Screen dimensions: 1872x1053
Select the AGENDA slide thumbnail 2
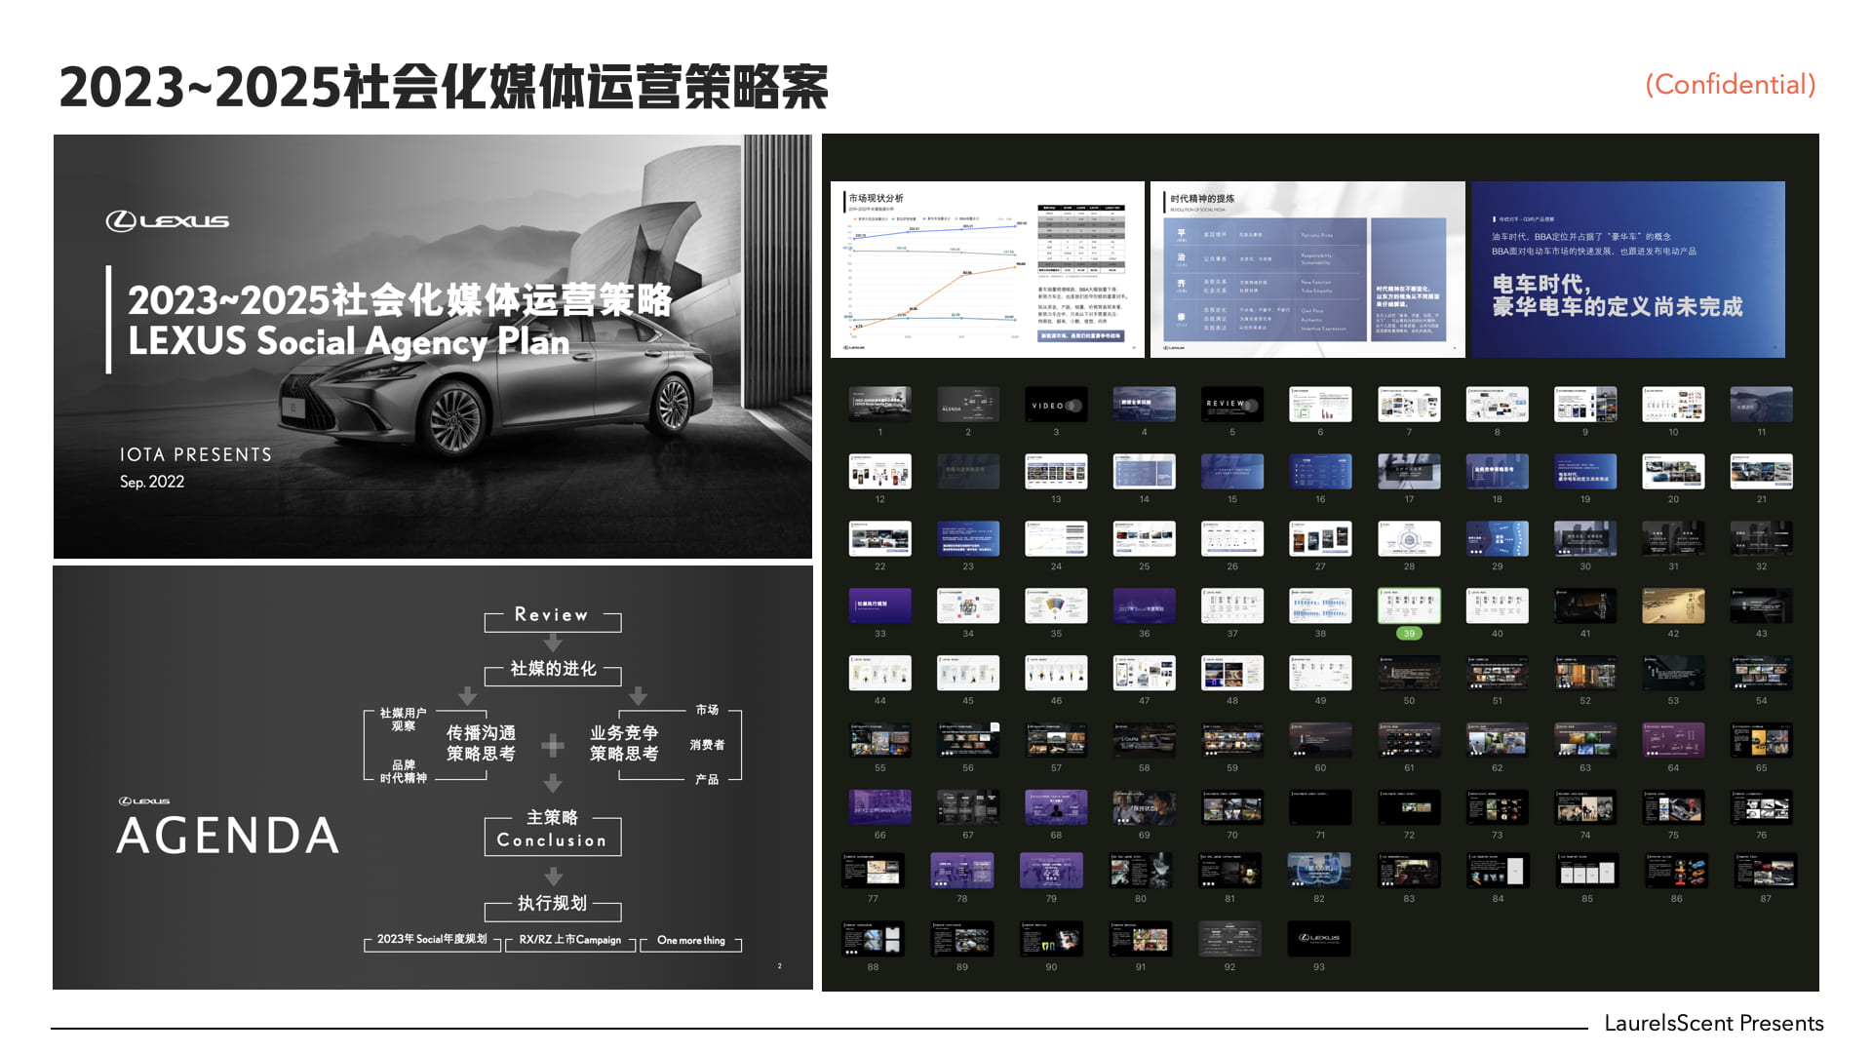click(x=968, y=404)
